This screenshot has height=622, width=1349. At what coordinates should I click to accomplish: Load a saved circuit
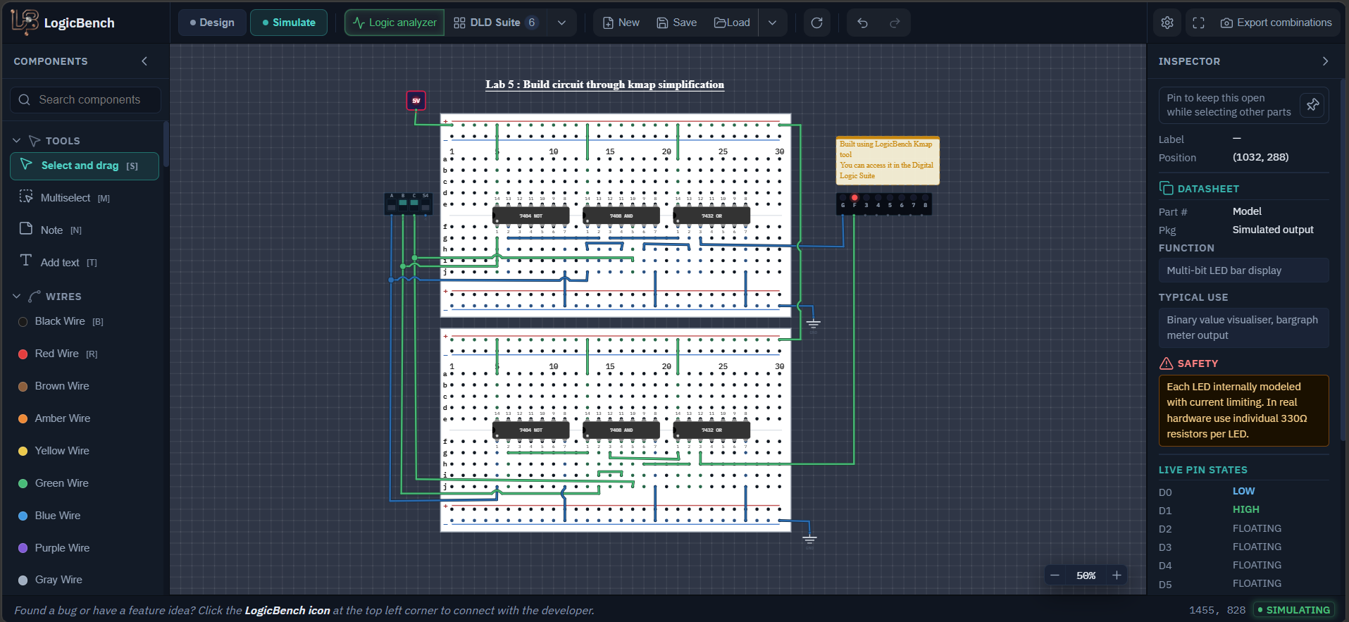[732, 23]
